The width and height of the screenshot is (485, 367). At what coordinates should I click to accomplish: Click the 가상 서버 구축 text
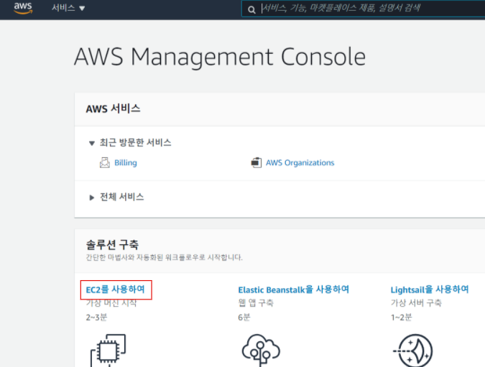[x=416, y=302]
